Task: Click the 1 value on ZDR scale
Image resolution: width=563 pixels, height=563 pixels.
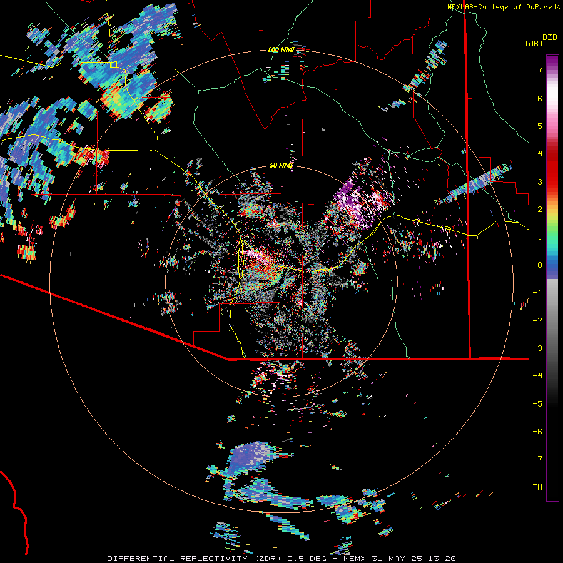Action: coord(540,237)
